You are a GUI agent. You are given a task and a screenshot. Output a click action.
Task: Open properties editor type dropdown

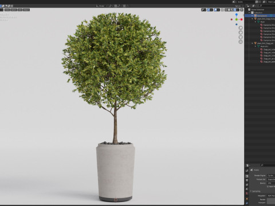click(x=248, y=165)
